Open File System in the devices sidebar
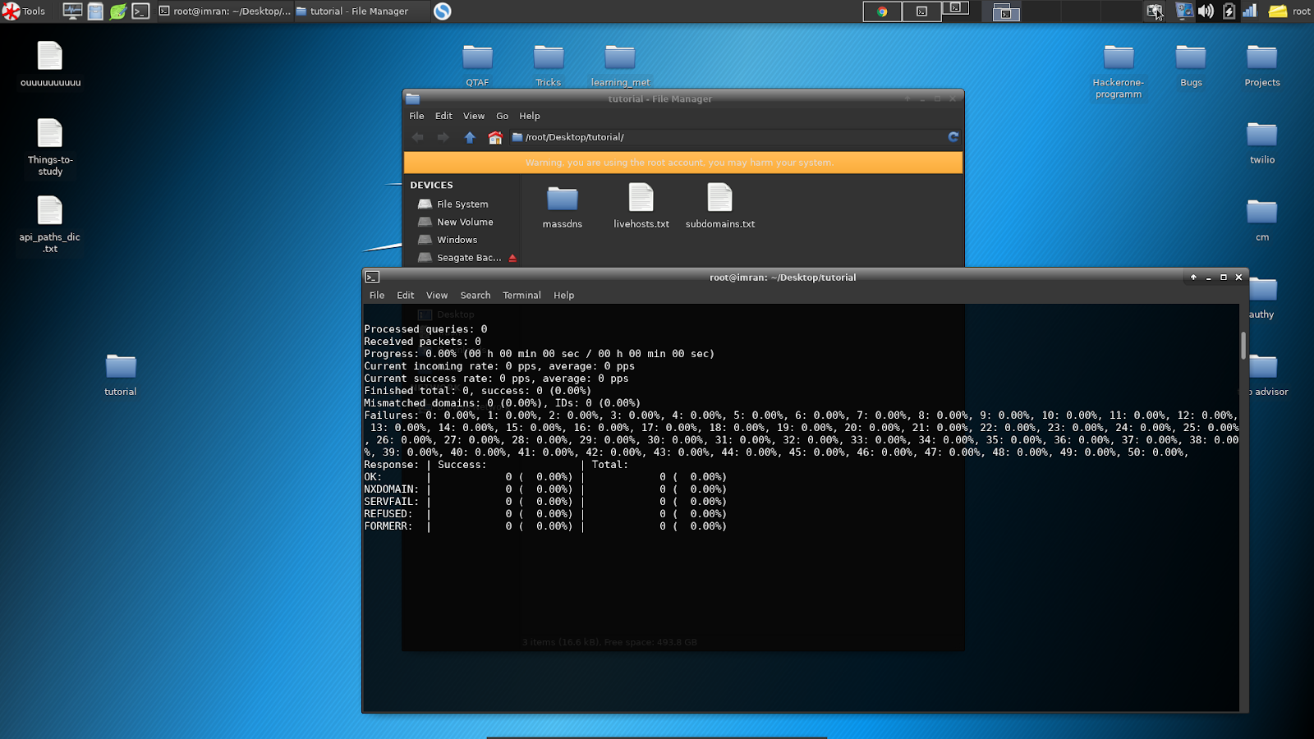Screen dimensions: 1314x739 point(462,204)
